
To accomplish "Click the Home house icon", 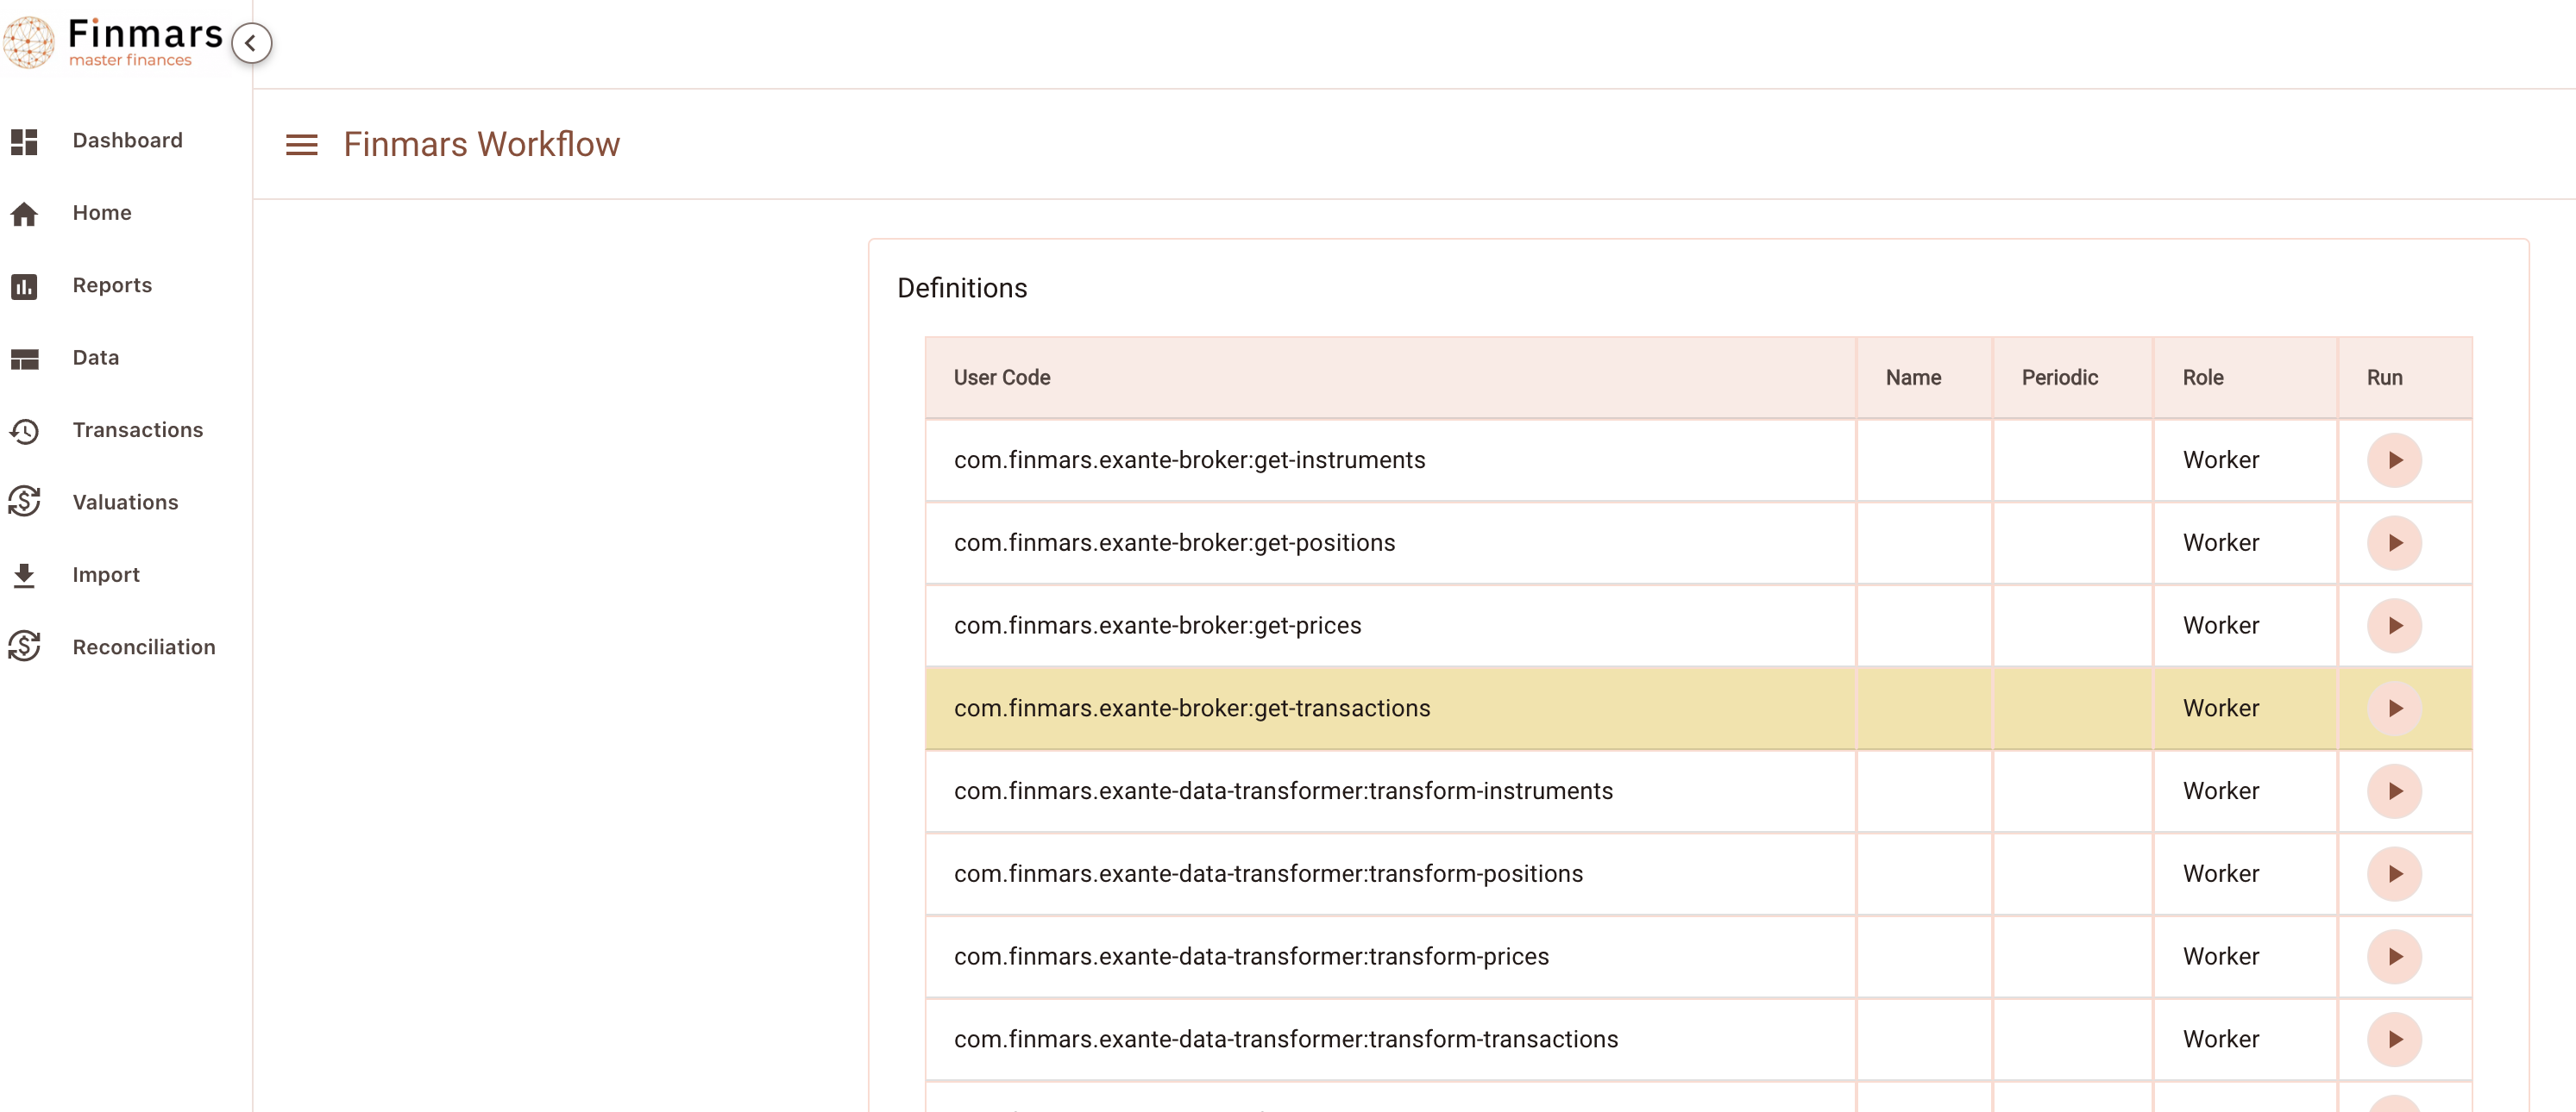I will [x=24, y=214].
